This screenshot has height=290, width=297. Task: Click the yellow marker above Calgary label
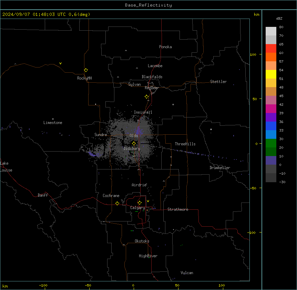tap(140, 203)
